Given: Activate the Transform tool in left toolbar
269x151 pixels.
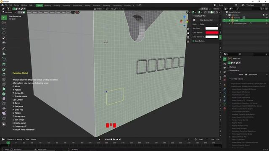Looking at the screenshot, I should pyautogui.click(x=4, y=43).
